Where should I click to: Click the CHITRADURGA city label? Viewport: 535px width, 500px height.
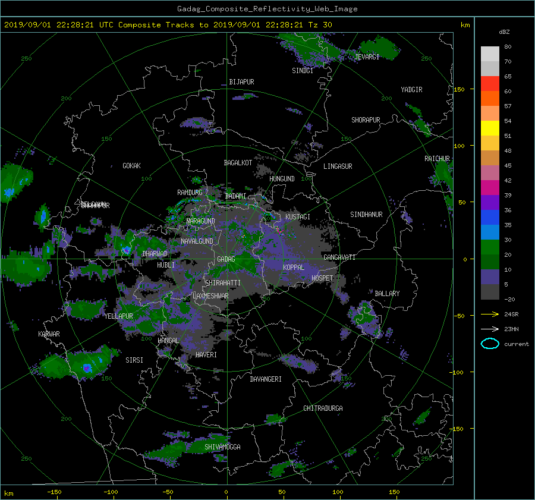click(323, 408)
